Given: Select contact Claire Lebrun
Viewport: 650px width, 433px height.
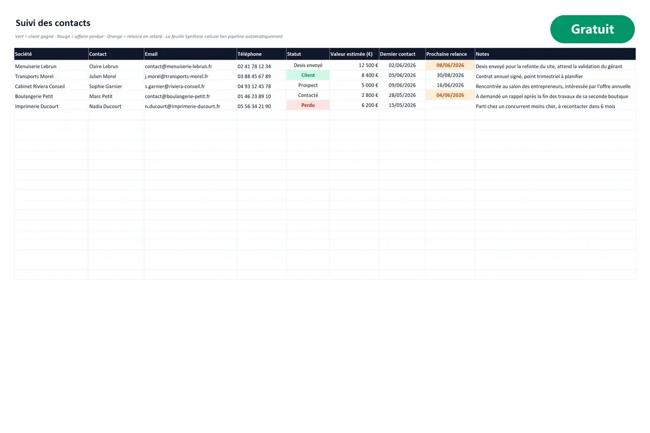Looking at the screenshot, I should pyautogui.click(x=116, y=65).
